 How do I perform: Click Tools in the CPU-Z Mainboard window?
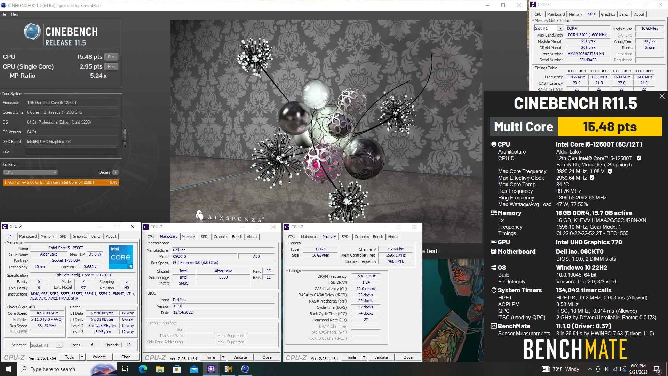[210, 357]
